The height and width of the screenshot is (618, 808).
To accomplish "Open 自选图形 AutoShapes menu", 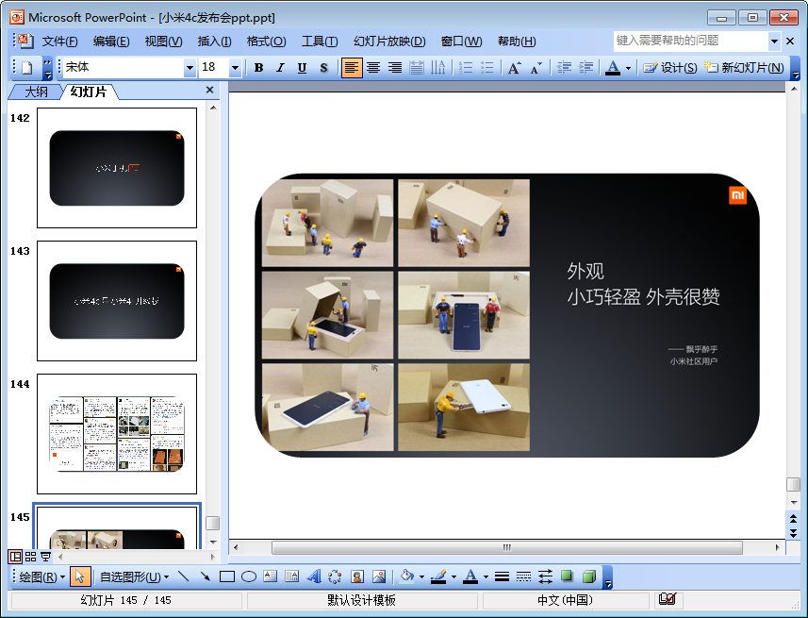I will 134,576.
